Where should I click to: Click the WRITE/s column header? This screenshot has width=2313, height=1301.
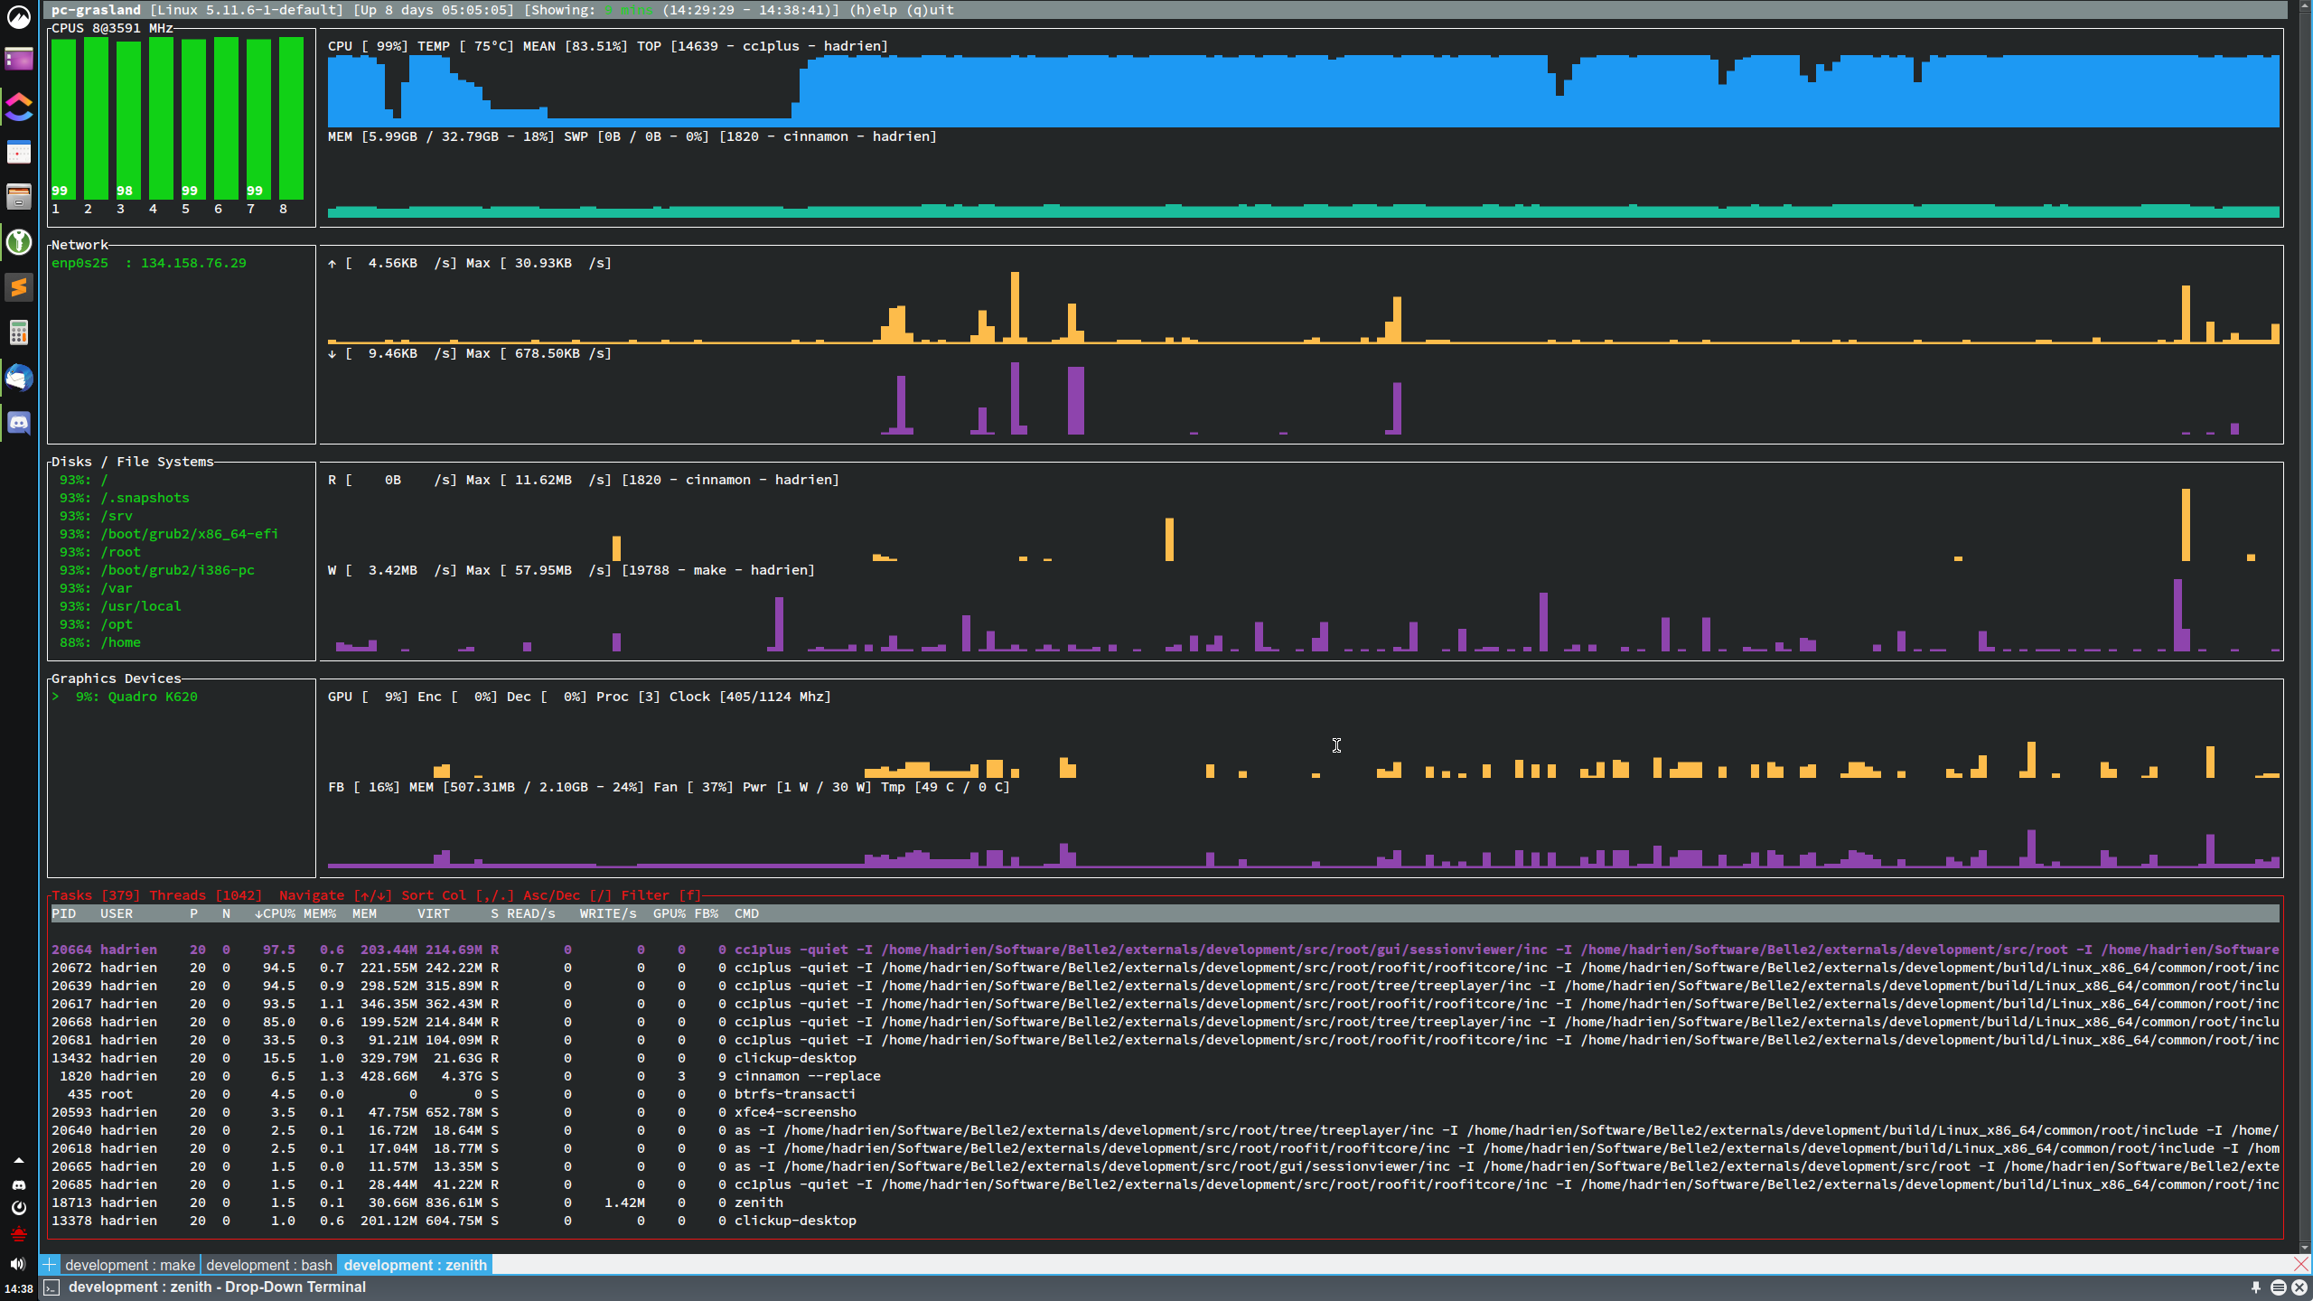pyautogui.click(x=608, y=913)
